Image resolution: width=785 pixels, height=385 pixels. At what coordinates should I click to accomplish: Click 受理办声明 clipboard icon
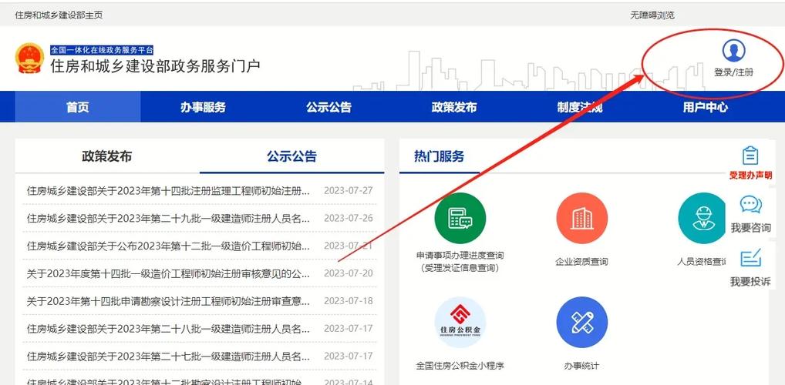(750, 156)
